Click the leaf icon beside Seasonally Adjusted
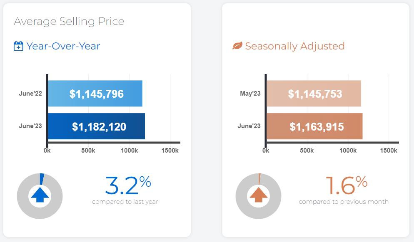Screen dimensions: 414x242 pyautogui.click(x=237, y=46)
